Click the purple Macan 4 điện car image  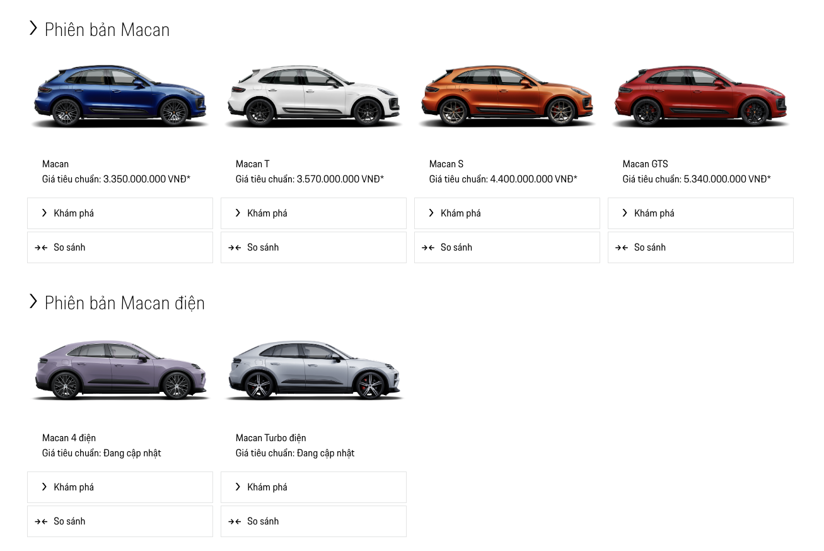point(120,371)
